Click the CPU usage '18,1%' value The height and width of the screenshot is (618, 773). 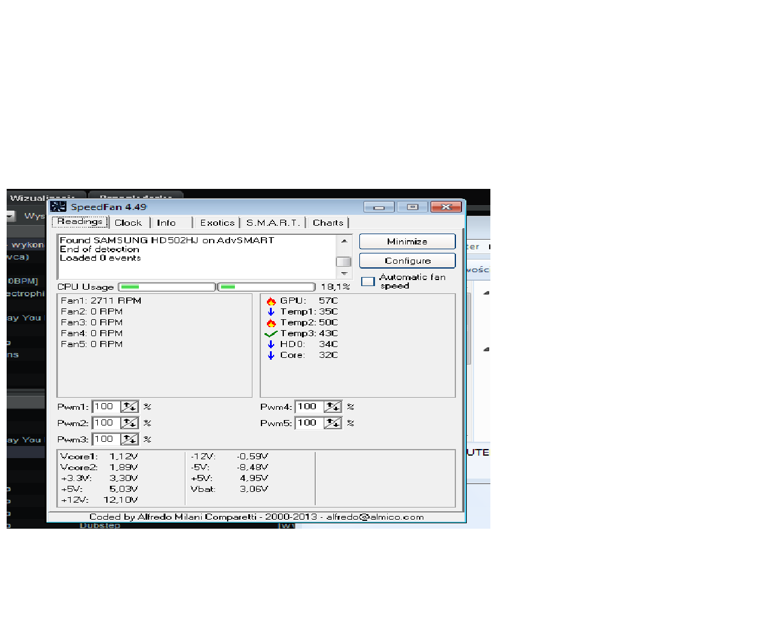point(335,287)
